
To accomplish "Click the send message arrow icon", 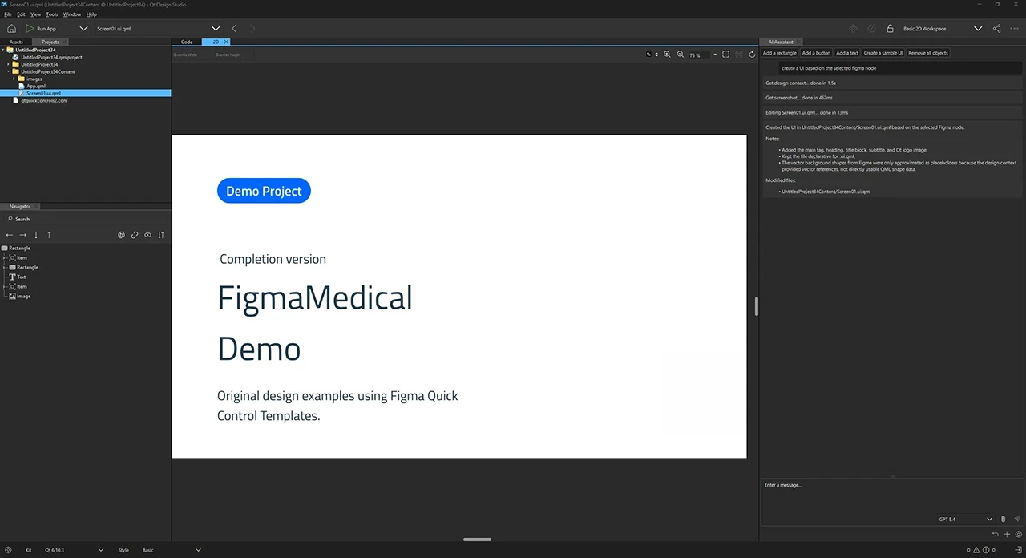I will click(x=1017, y=520).
